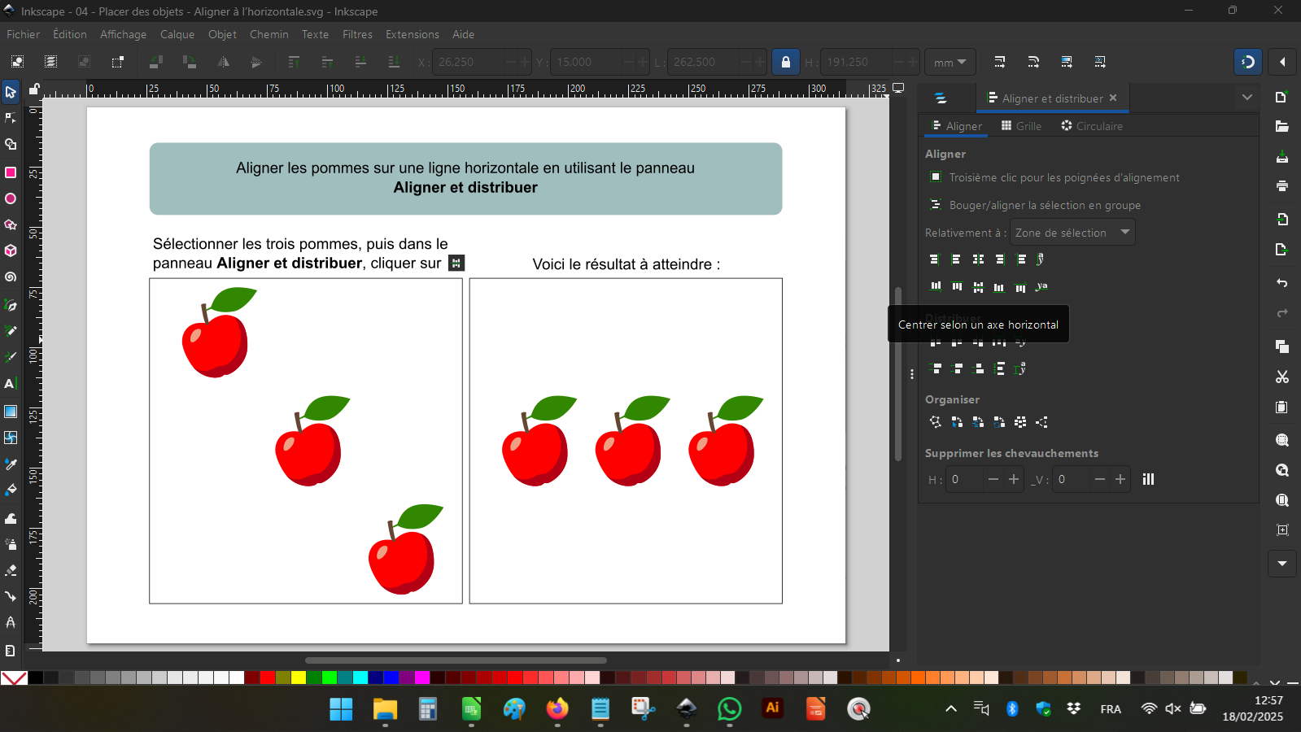Click the X position input field
This screenshot has width=1301, height=732.
(x=470, y=62)
